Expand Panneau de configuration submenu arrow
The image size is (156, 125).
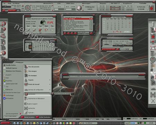tap(50, 90)
